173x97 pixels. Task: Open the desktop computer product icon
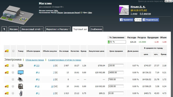[20, 79]
